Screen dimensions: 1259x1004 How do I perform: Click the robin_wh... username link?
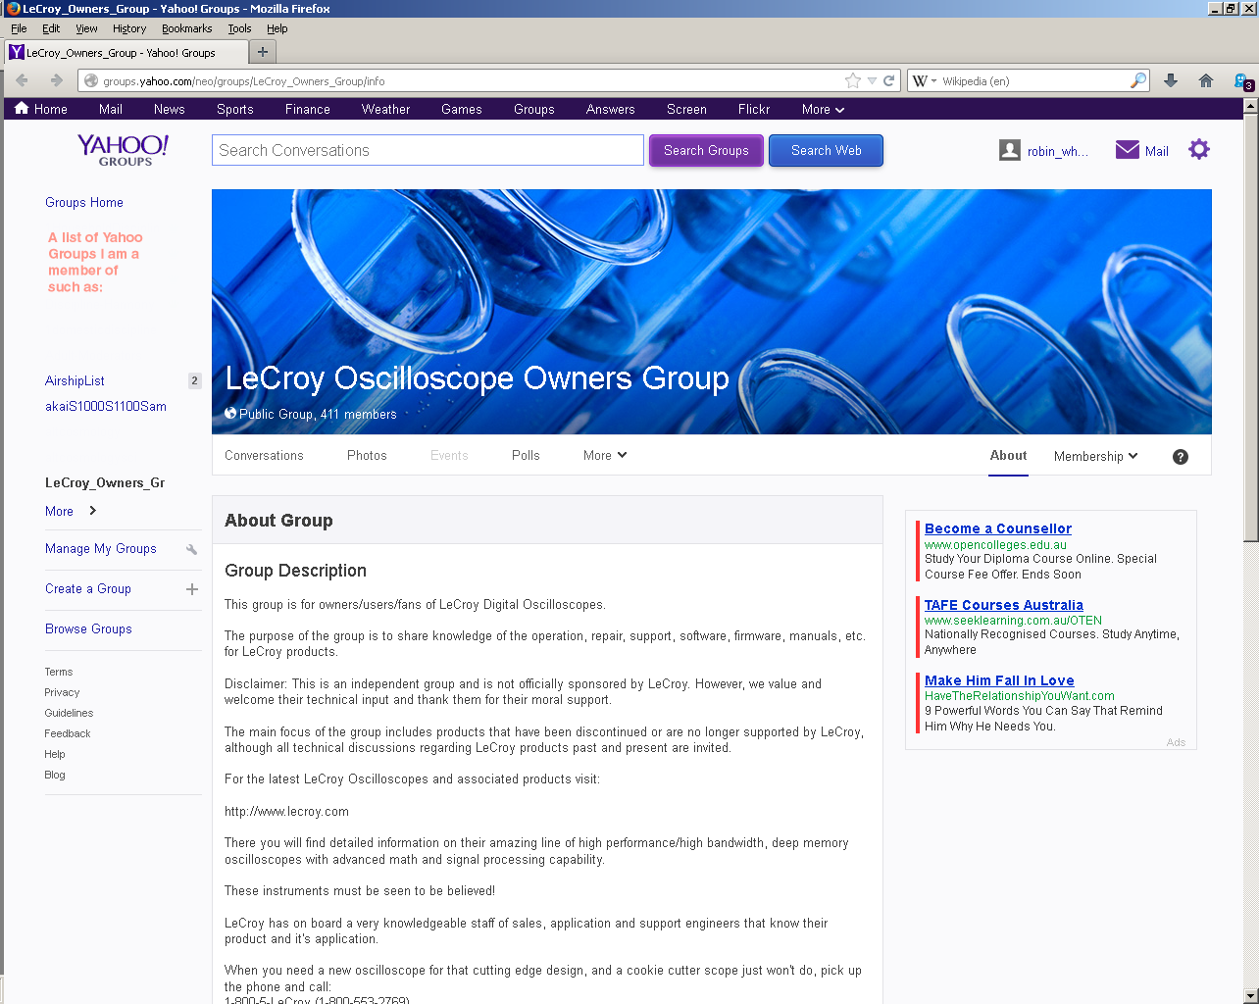click(x=1058, y=152)
